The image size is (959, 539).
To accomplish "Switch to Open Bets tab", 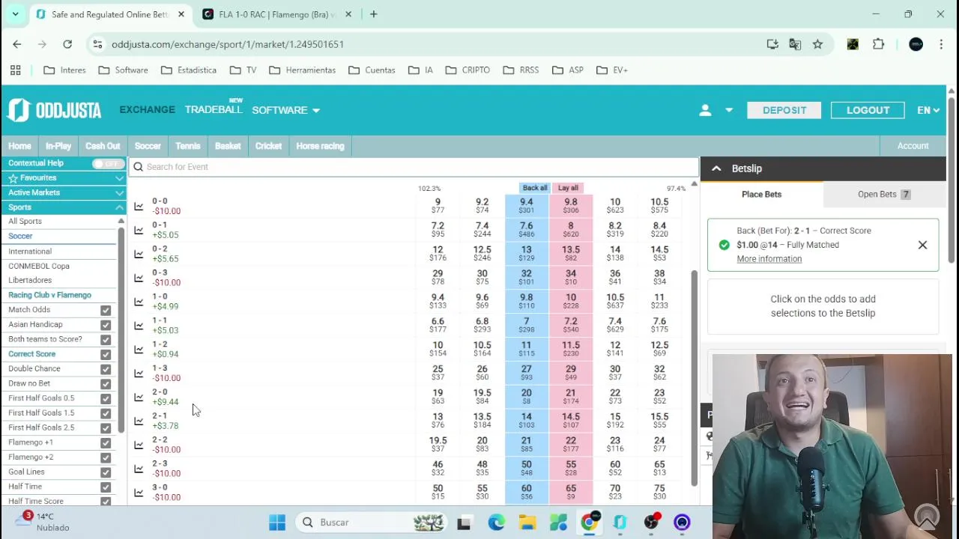I will [x=884, y=195].
